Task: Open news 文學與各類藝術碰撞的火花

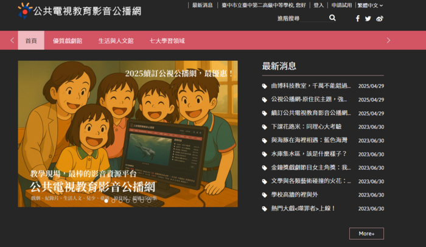Action: click(x=311, y=181)
